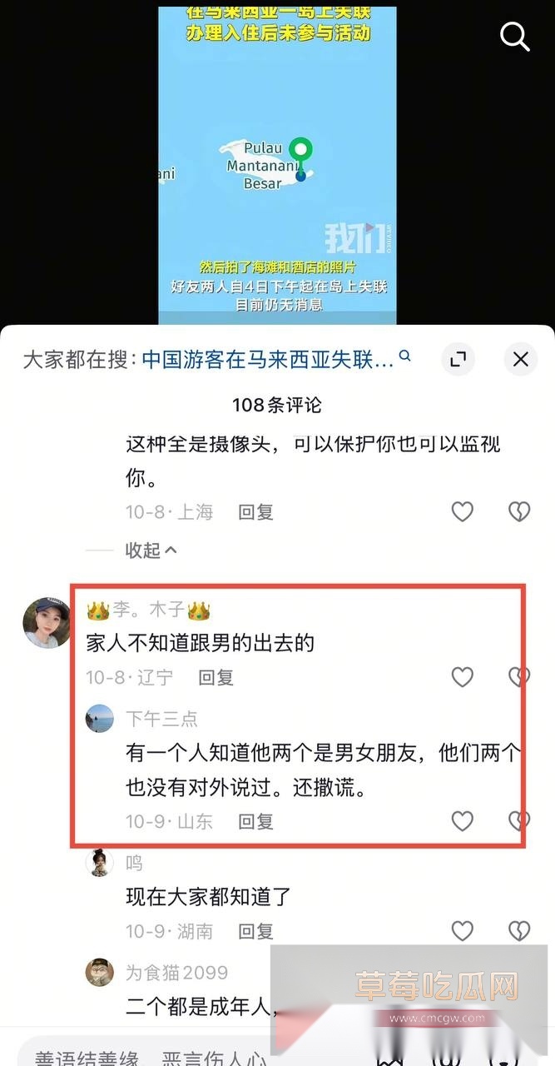Dislike the comment by 鸣

pos(519,930)
